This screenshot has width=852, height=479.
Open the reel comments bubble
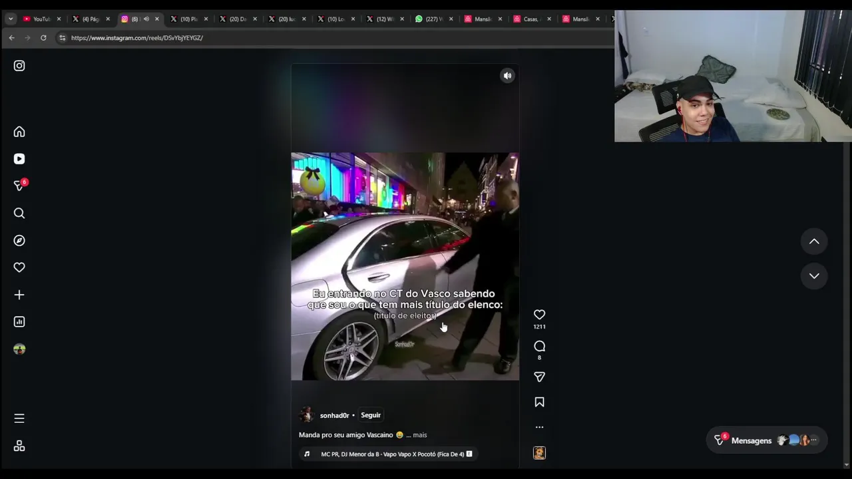(539, 346)
